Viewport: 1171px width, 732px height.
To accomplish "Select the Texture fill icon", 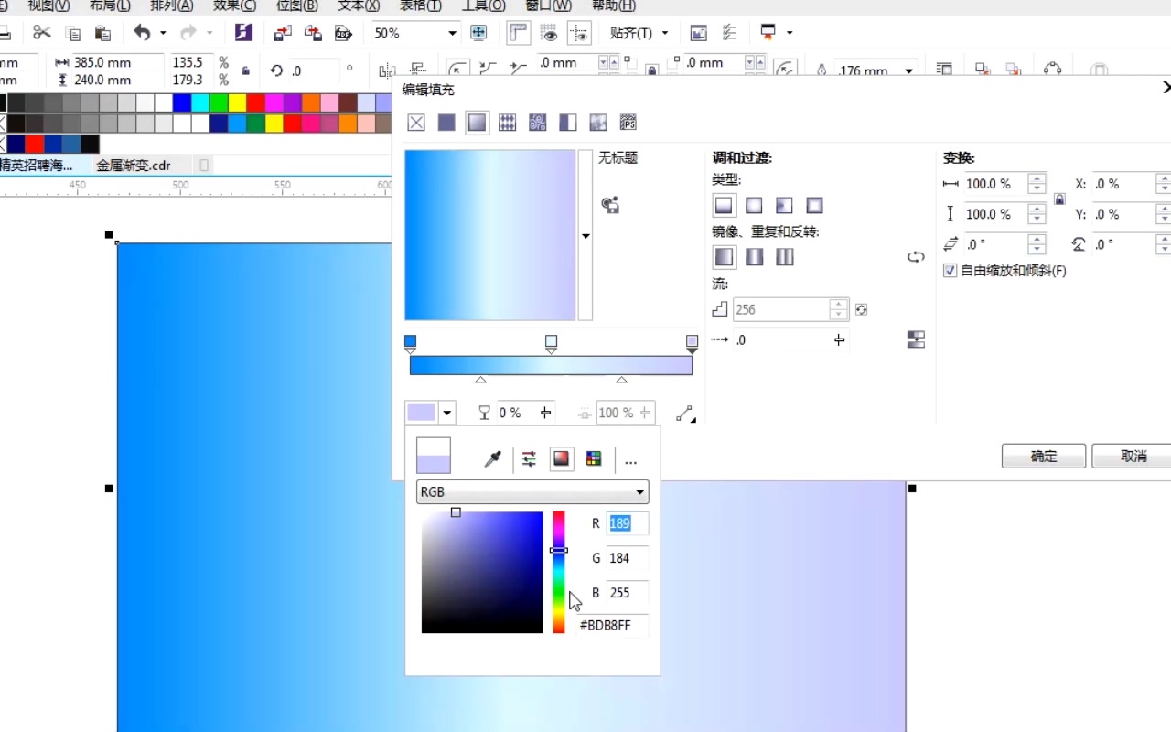I will pyautogui.click(x=598, y=123).
